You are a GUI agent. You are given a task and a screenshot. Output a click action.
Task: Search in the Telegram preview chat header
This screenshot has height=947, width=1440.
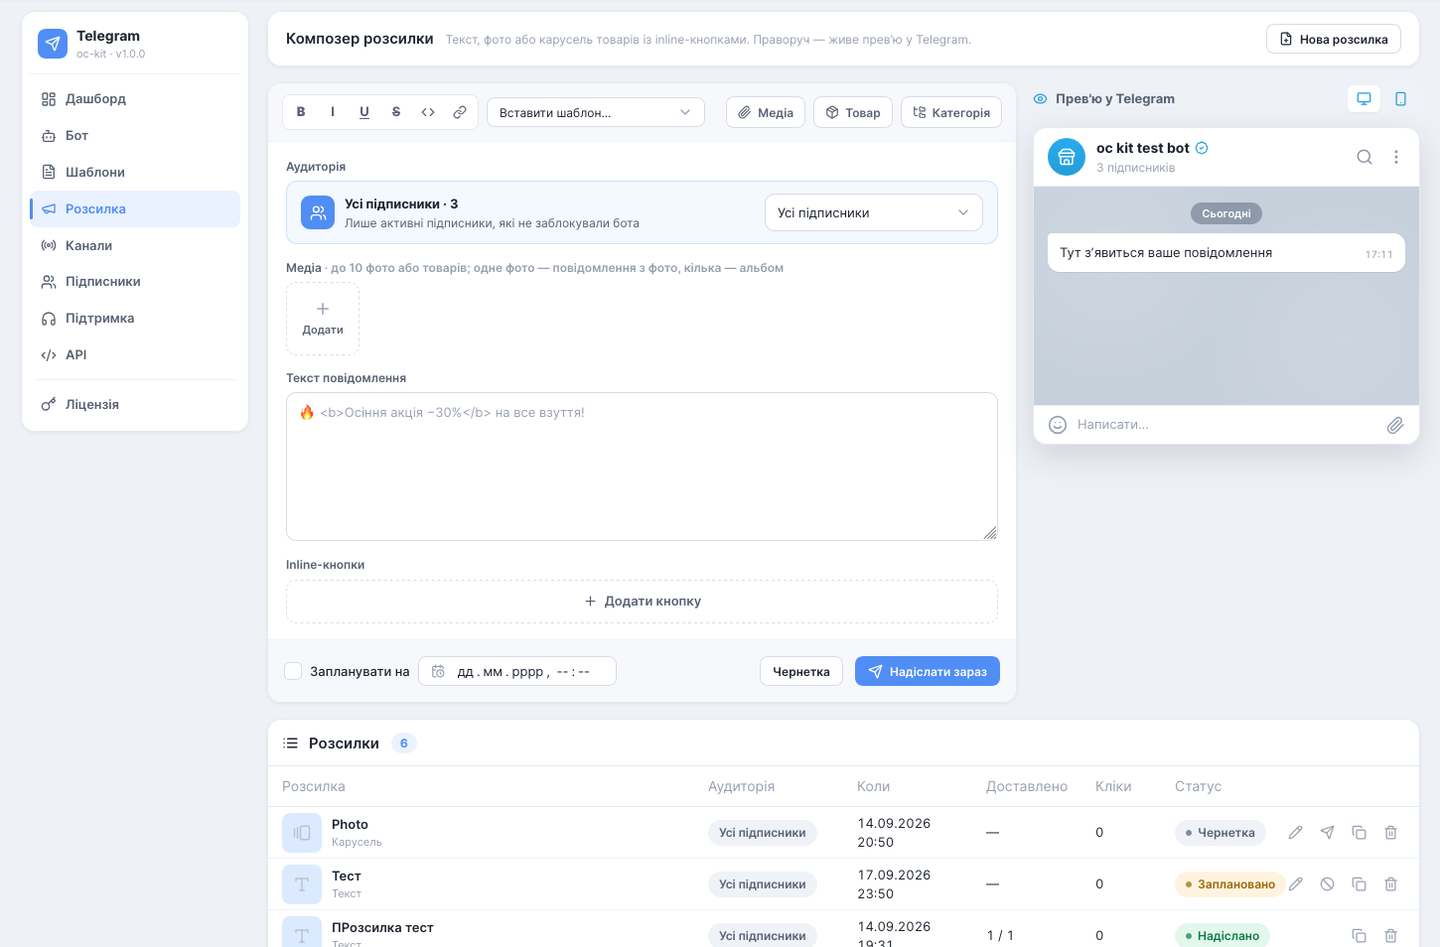[x=1365, y=157]
